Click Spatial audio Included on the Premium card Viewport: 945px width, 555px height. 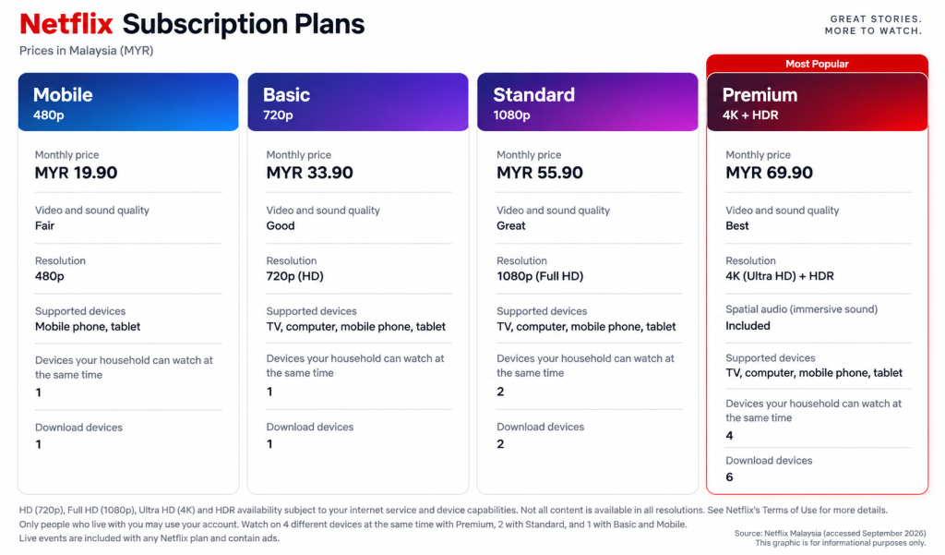(x=748, y=326)
